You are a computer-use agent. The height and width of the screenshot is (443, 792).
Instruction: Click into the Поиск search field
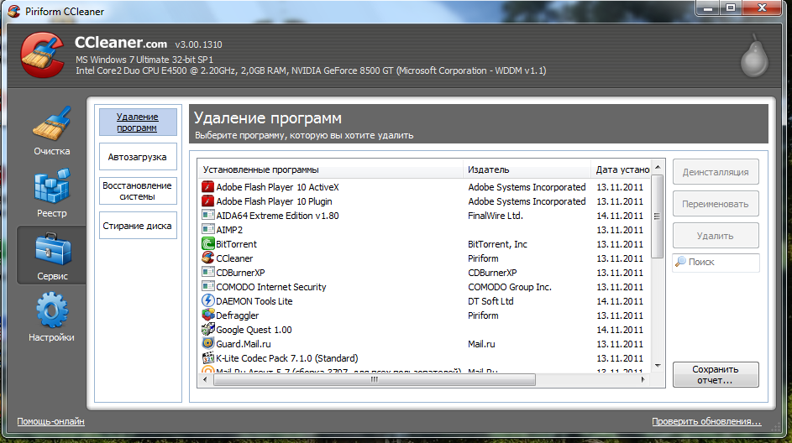pos(716,263)
